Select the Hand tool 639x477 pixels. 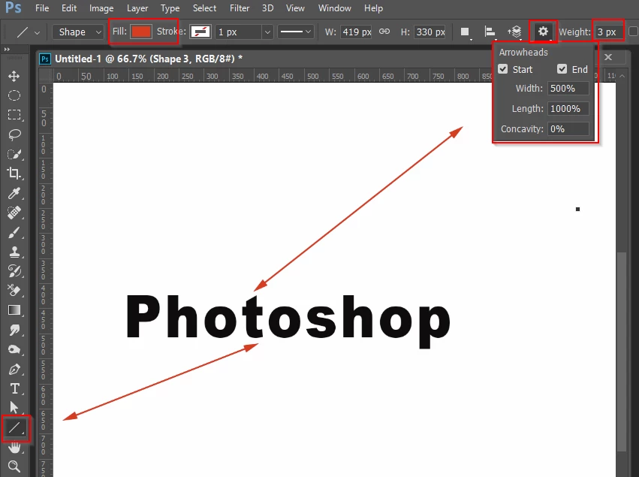pos(14,448)
